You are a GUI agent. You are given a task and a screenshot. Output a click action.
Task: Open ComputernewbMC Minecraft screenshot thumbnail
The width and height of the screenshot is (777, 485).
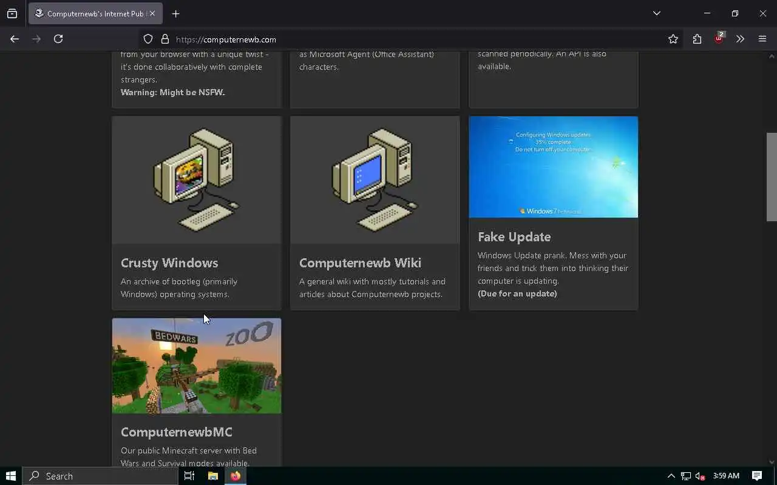point(197,366)
